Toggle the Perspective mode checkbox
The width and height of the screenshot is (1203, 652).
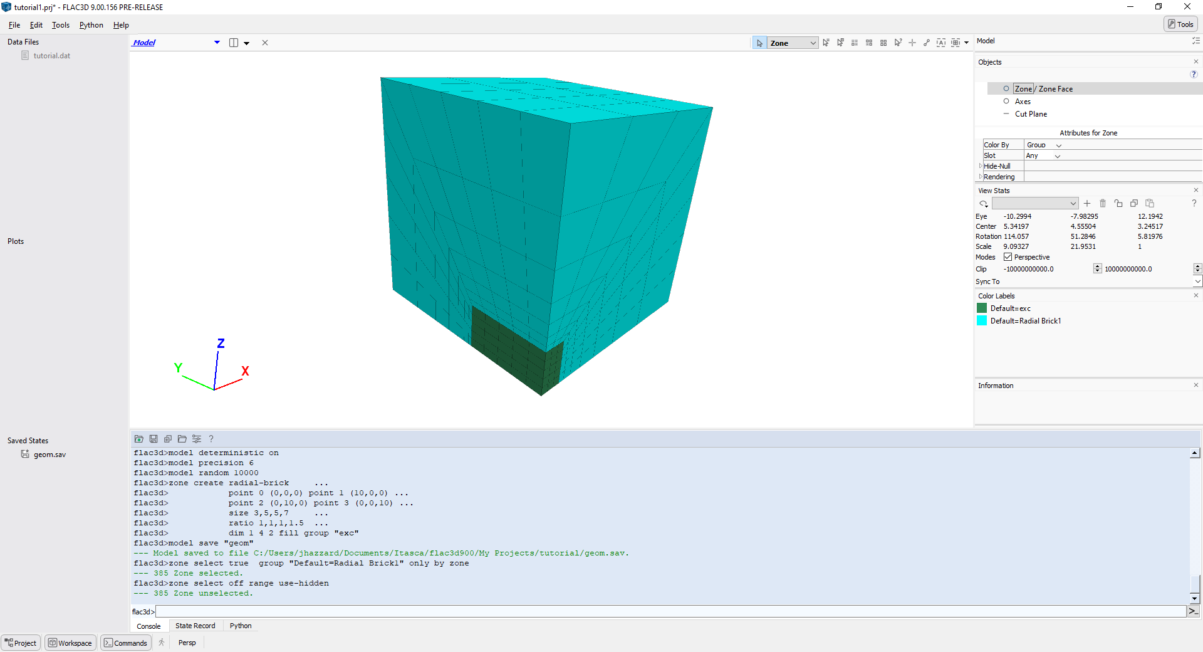point(1008,257)
